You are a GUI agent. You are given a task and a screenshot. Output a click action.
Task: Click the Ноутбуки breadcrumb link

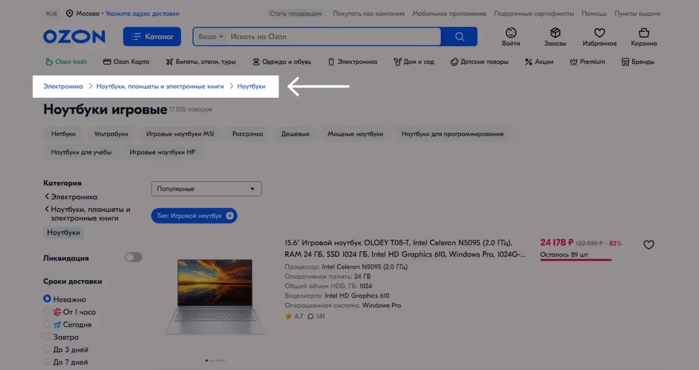[251, 86]
